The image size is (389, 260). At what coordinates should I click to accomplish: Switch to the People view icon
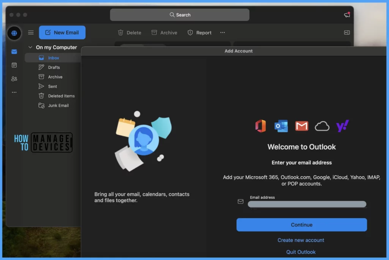click(14, 79)
